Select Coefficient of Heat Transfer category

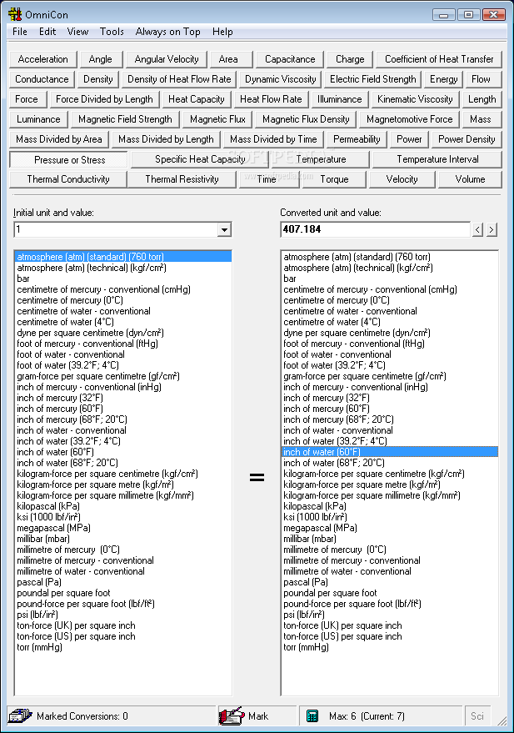(439, 59)
